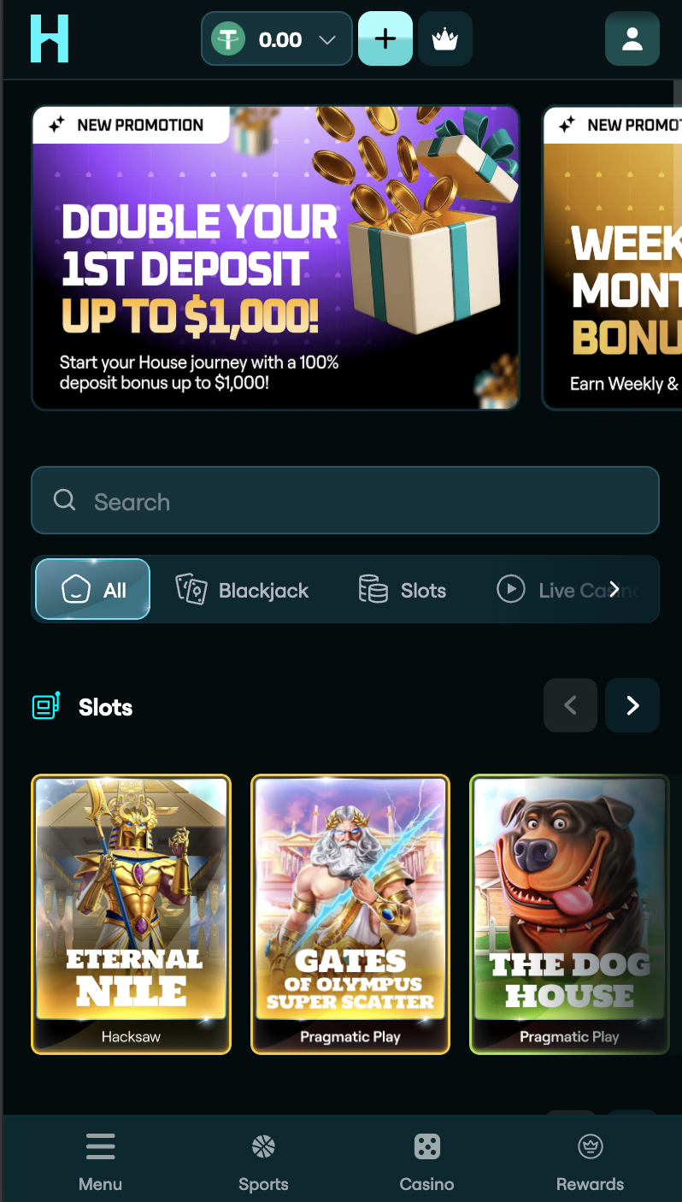682x1202 pixels.
Task: Open the Double Your 1st Deposit promotion banner
Action: 275,257
